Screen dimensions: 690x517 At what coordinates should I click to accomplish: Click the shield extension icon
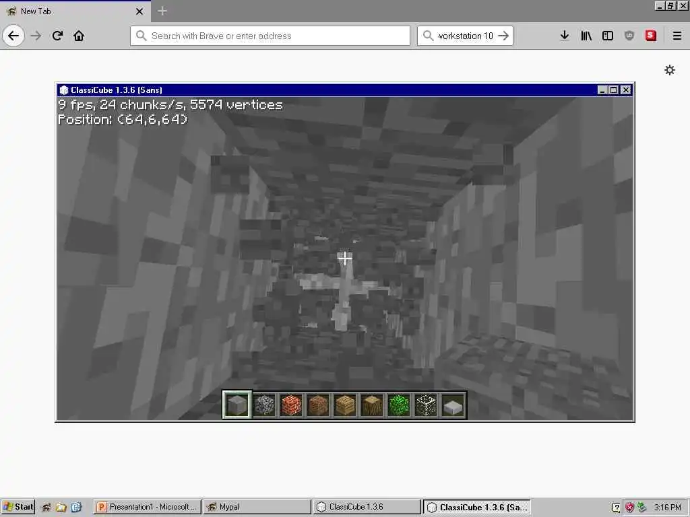(629, 36)
